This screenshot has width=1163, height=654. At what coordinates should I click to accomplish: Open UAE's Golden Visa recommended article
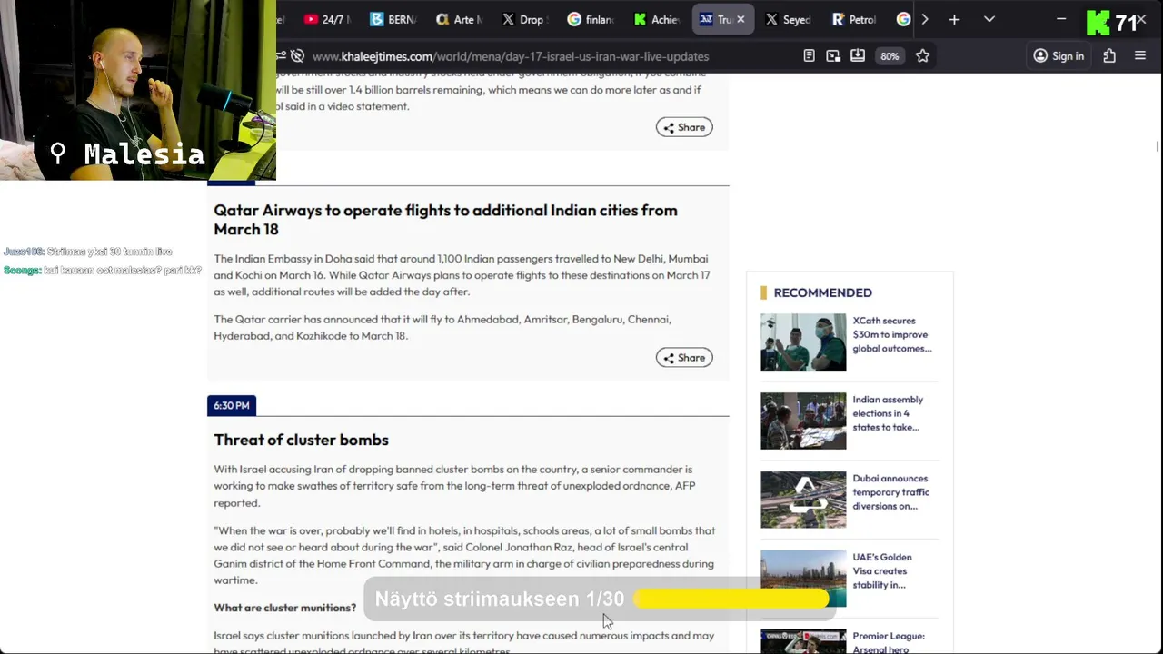click(882, 571)
